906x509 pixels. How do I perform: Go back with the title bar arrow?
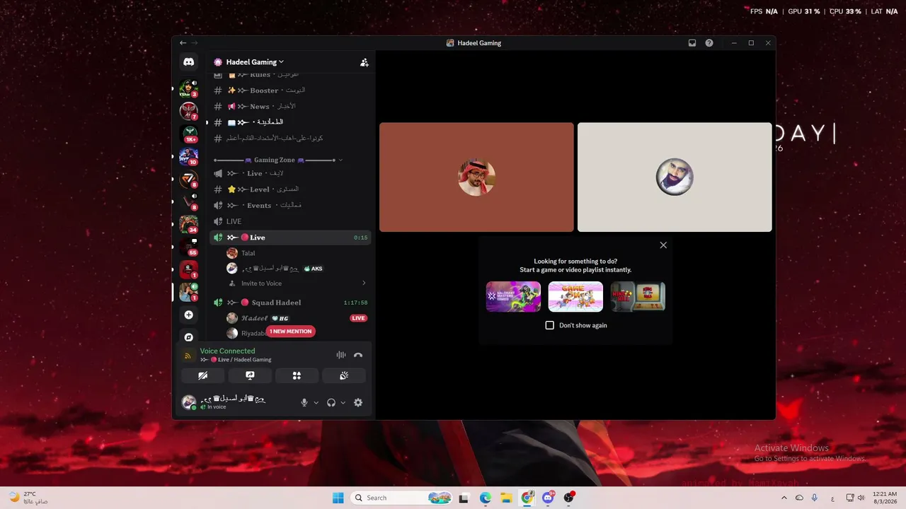[183, 43]
